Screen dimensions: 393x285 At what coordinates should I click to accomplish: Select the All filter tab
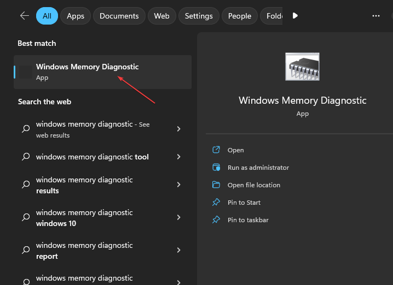click(47, 16)
